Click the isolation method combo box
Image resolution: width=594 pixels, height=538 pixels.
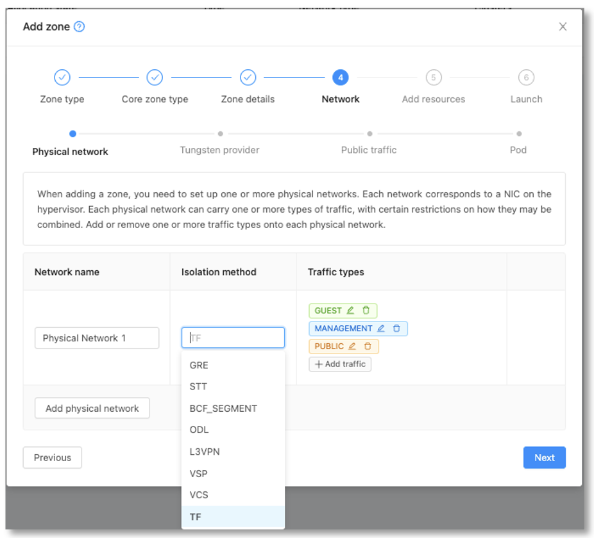[233, 338]
